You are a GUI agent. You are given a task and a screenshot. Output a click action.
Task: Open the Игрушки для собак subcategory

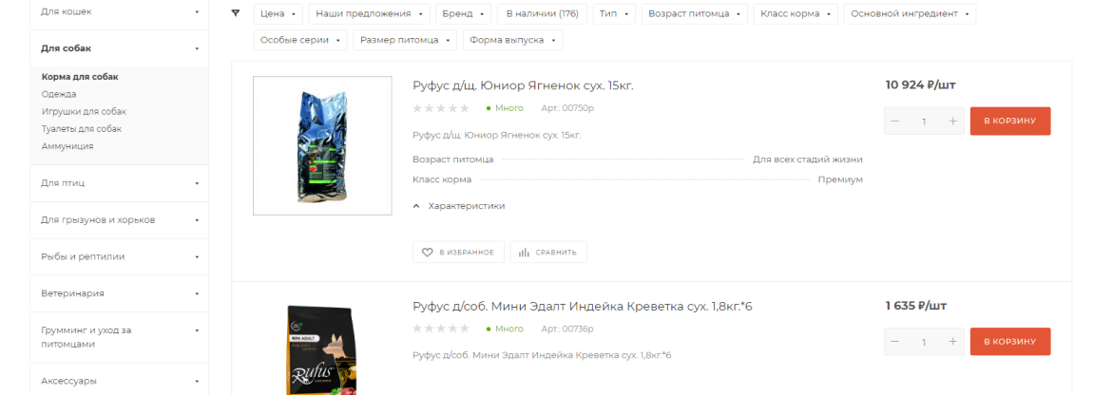84,112
